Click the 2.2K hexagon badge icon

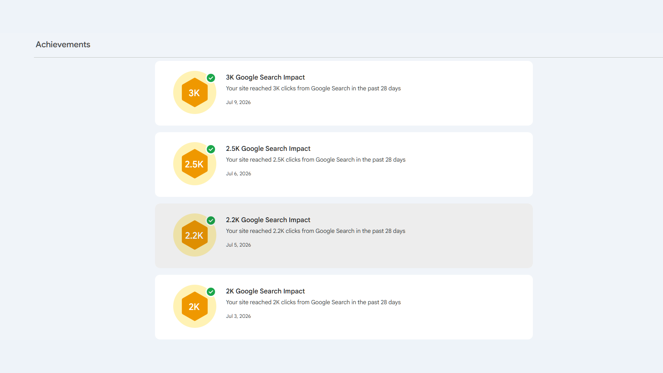click(x=194, y=235)
